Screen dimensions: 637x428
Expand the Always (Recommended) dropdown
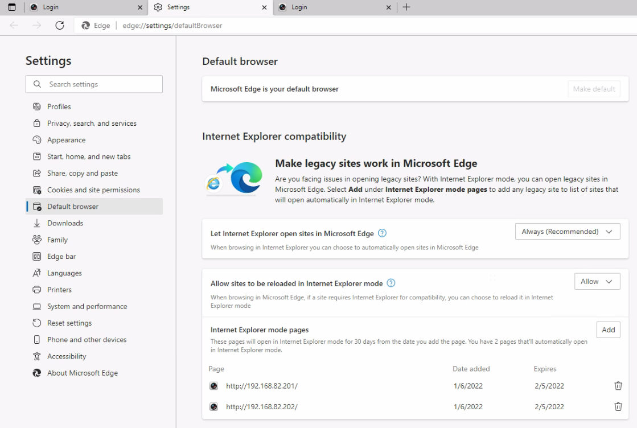(567, 232)
